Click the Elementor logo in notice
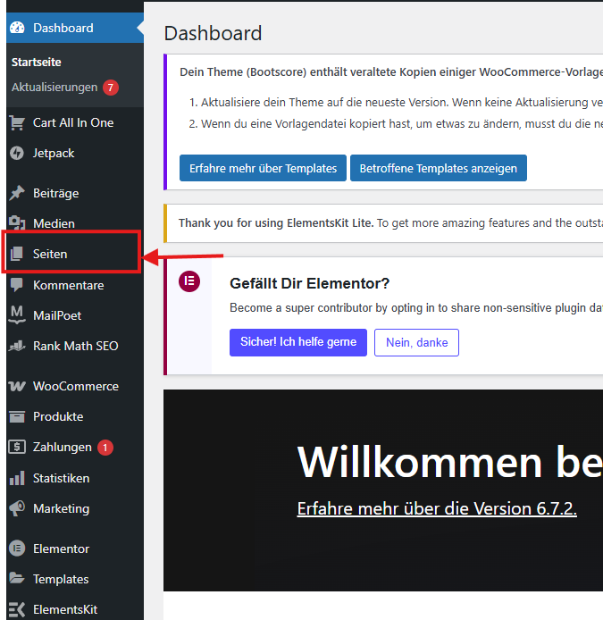Image resolution: width=603 pixels, height=620 pixels. click(189, 281)
